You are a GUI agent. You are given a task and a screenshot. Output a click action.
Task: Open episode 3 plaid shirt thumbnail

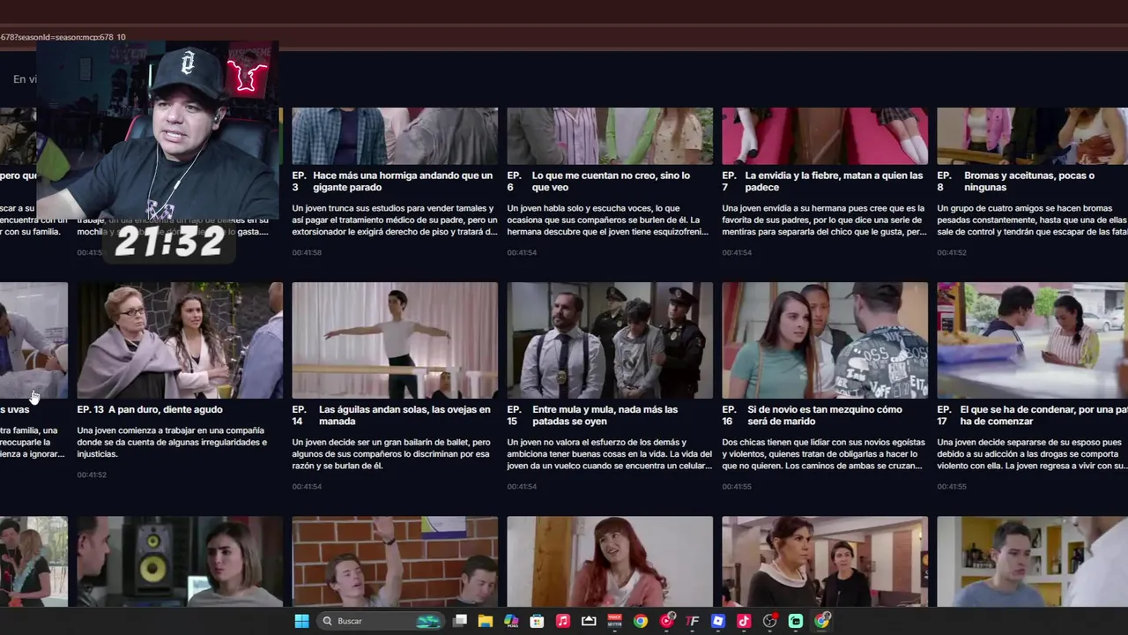tap(395, 136)
